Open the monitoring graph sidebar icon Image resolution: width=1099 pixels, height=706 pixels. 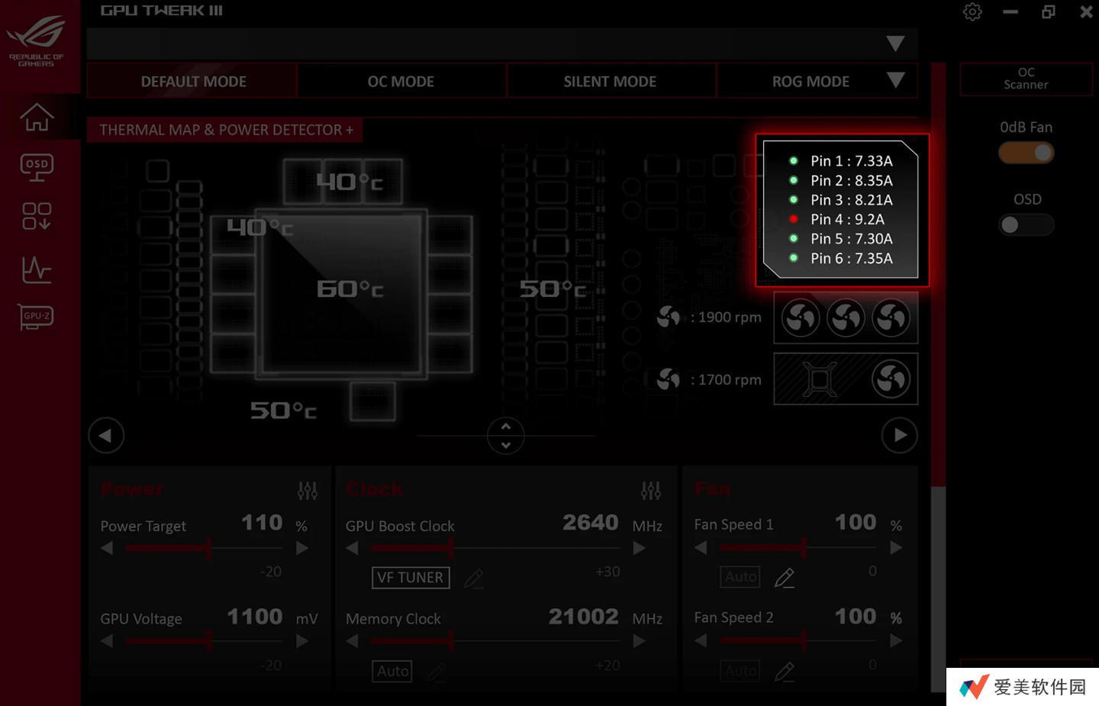(x=37, y=269)
